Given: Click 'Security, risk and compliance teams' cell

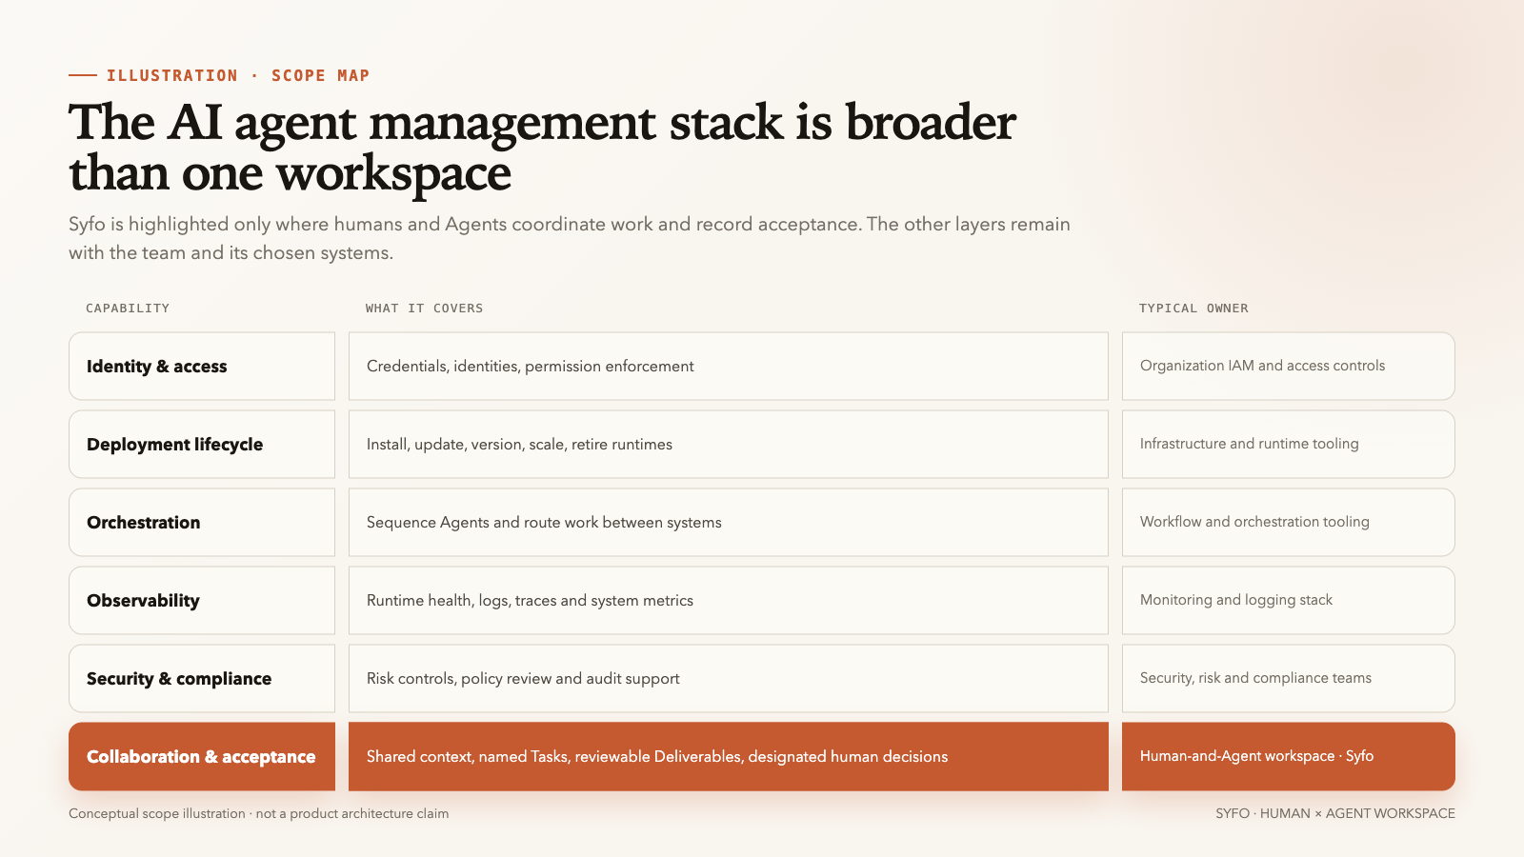Looking at the screenshot, I should point(1289,678).
